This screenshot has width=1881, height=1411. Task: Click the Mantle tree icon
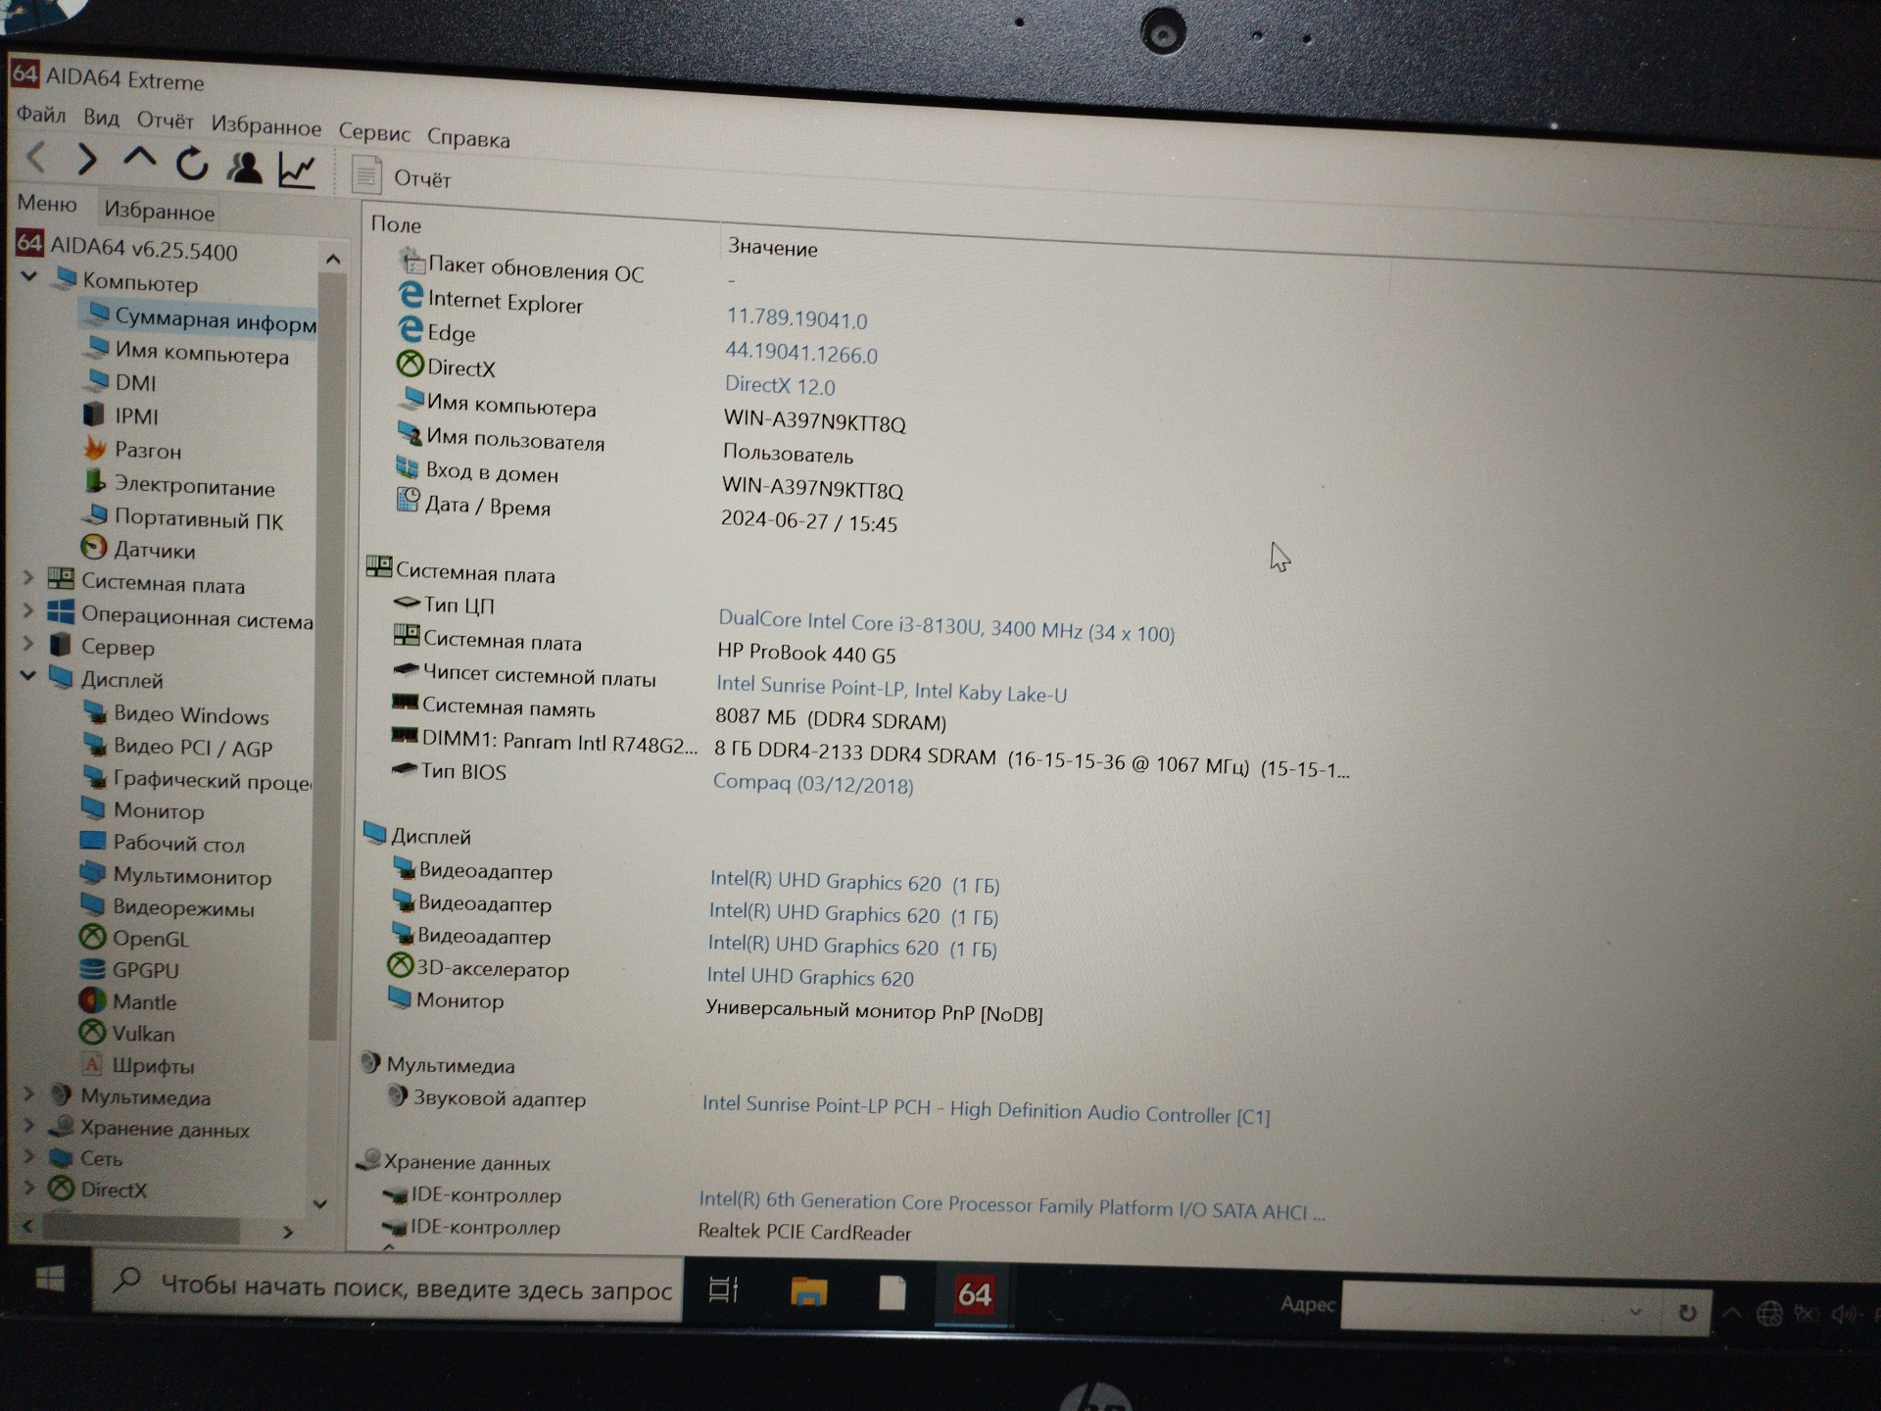pos(92,999)
